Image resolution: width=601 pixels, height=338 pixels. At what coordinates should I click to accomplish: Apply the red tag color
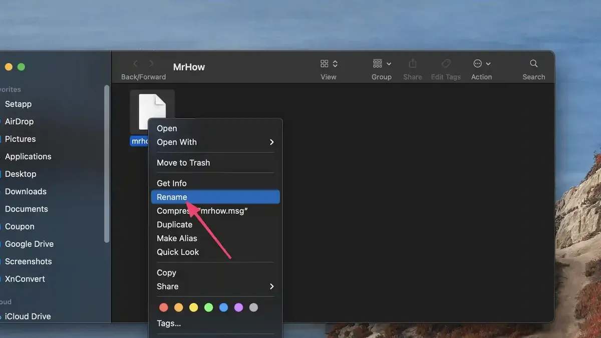pos(164,307)
